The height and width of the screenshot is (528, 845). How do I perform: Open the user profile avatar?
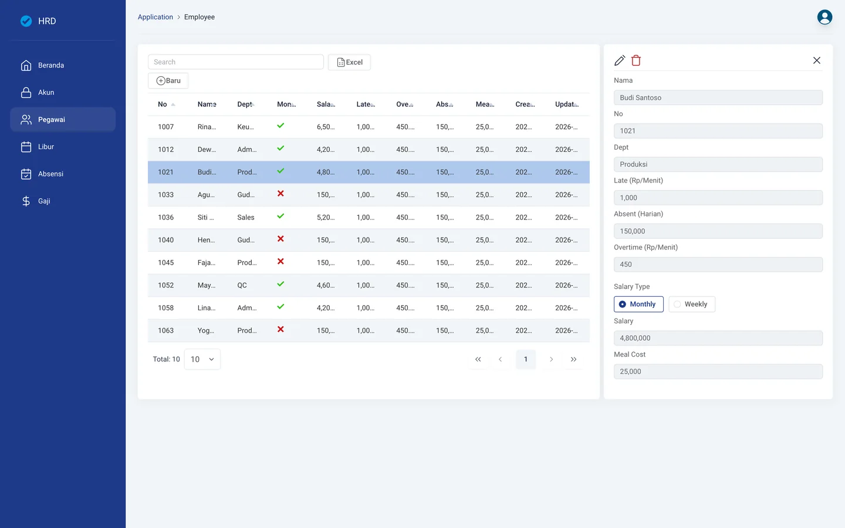(824, 17)
